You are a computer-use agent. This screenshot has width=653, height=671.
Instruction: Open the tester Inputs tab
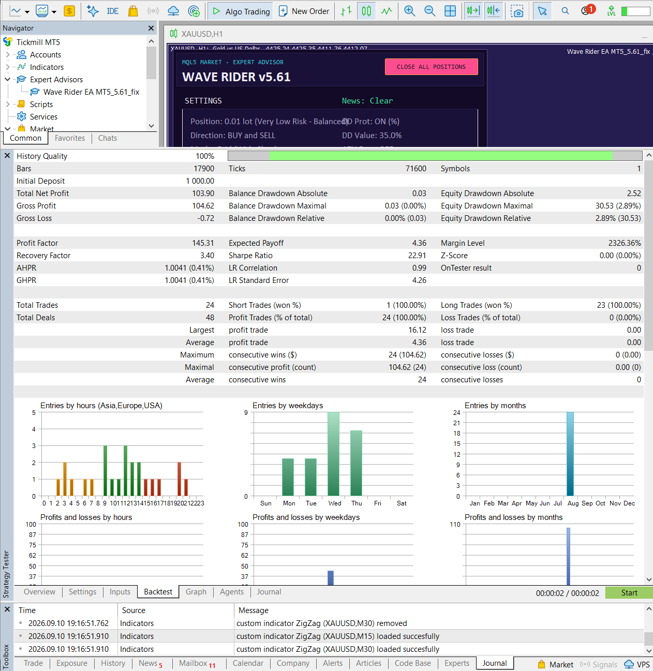click(x=120, y=592)
